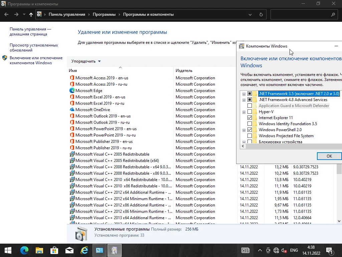Go up one level with the up arrow
Viewport: 342px width, 257px height.
tap(31, 15)
